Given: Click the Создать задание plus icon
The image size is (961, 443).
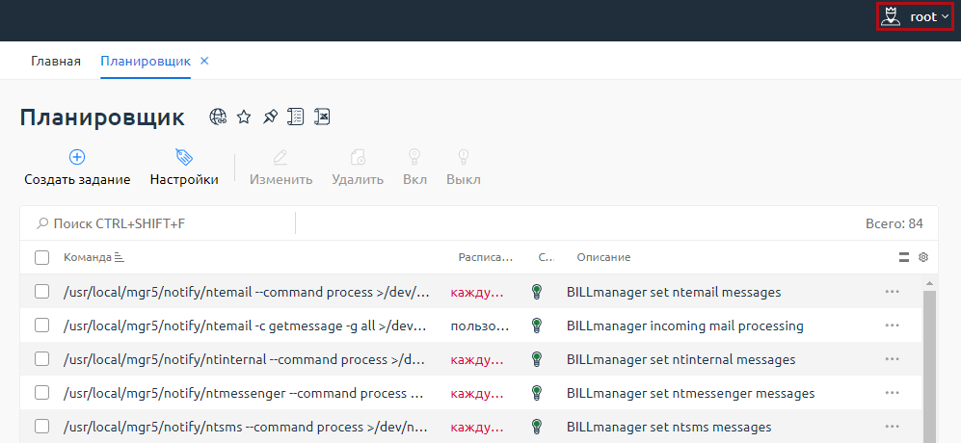Looking at the screenshot, I should point(77,157).
